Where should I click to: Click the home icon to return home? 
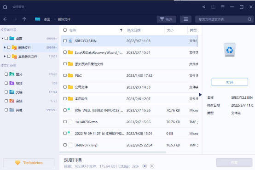pos(5,7)
